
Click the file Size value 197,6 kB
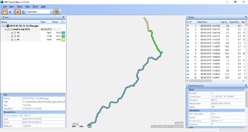click(26, 105)
